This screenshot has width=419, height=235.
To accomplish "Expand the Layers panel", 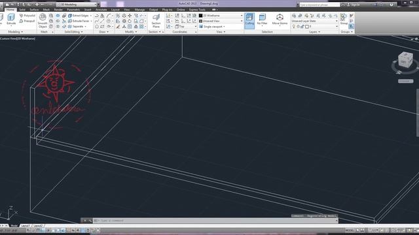I will pyautogui.click(x=314, y=32).
